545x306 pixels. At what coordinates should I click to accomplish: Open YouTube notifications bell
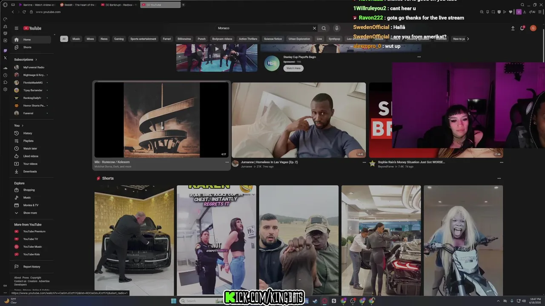(x=522, y=28)
